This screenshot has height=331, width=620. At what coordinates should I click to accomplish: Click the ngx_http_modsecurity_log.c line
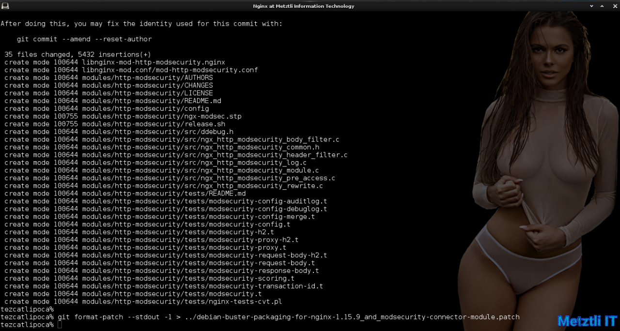[x=155, y=163]
